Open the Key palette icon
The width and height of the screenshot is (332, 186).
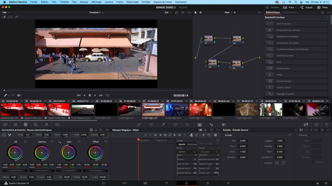224,125
